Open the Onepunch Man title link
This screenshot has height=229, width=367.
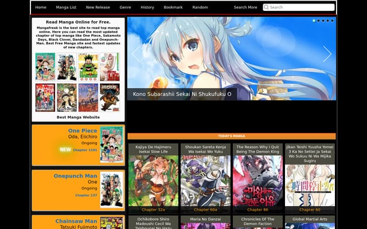point(75,176)
